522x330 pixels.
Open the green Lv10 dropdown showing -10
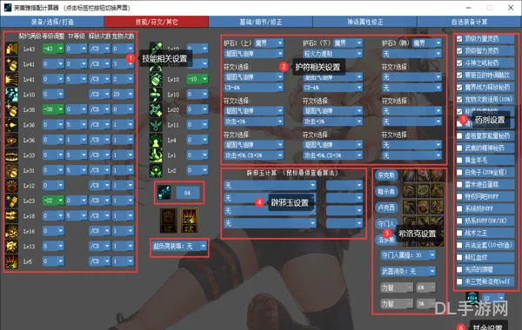(197, 79)
